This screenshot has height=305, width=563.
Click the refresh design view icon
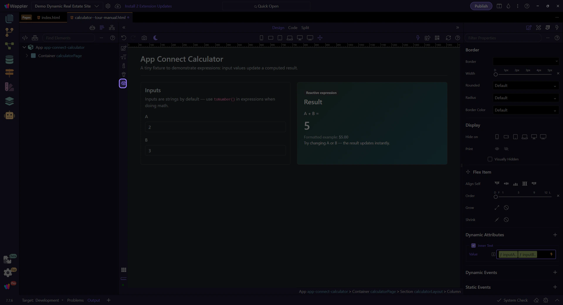[x=448, y=38]
